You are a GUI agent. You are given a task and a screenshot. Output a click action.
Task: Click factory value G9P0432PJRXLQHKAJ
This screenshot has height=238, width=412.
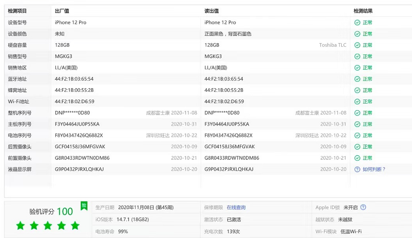[80, 169]
